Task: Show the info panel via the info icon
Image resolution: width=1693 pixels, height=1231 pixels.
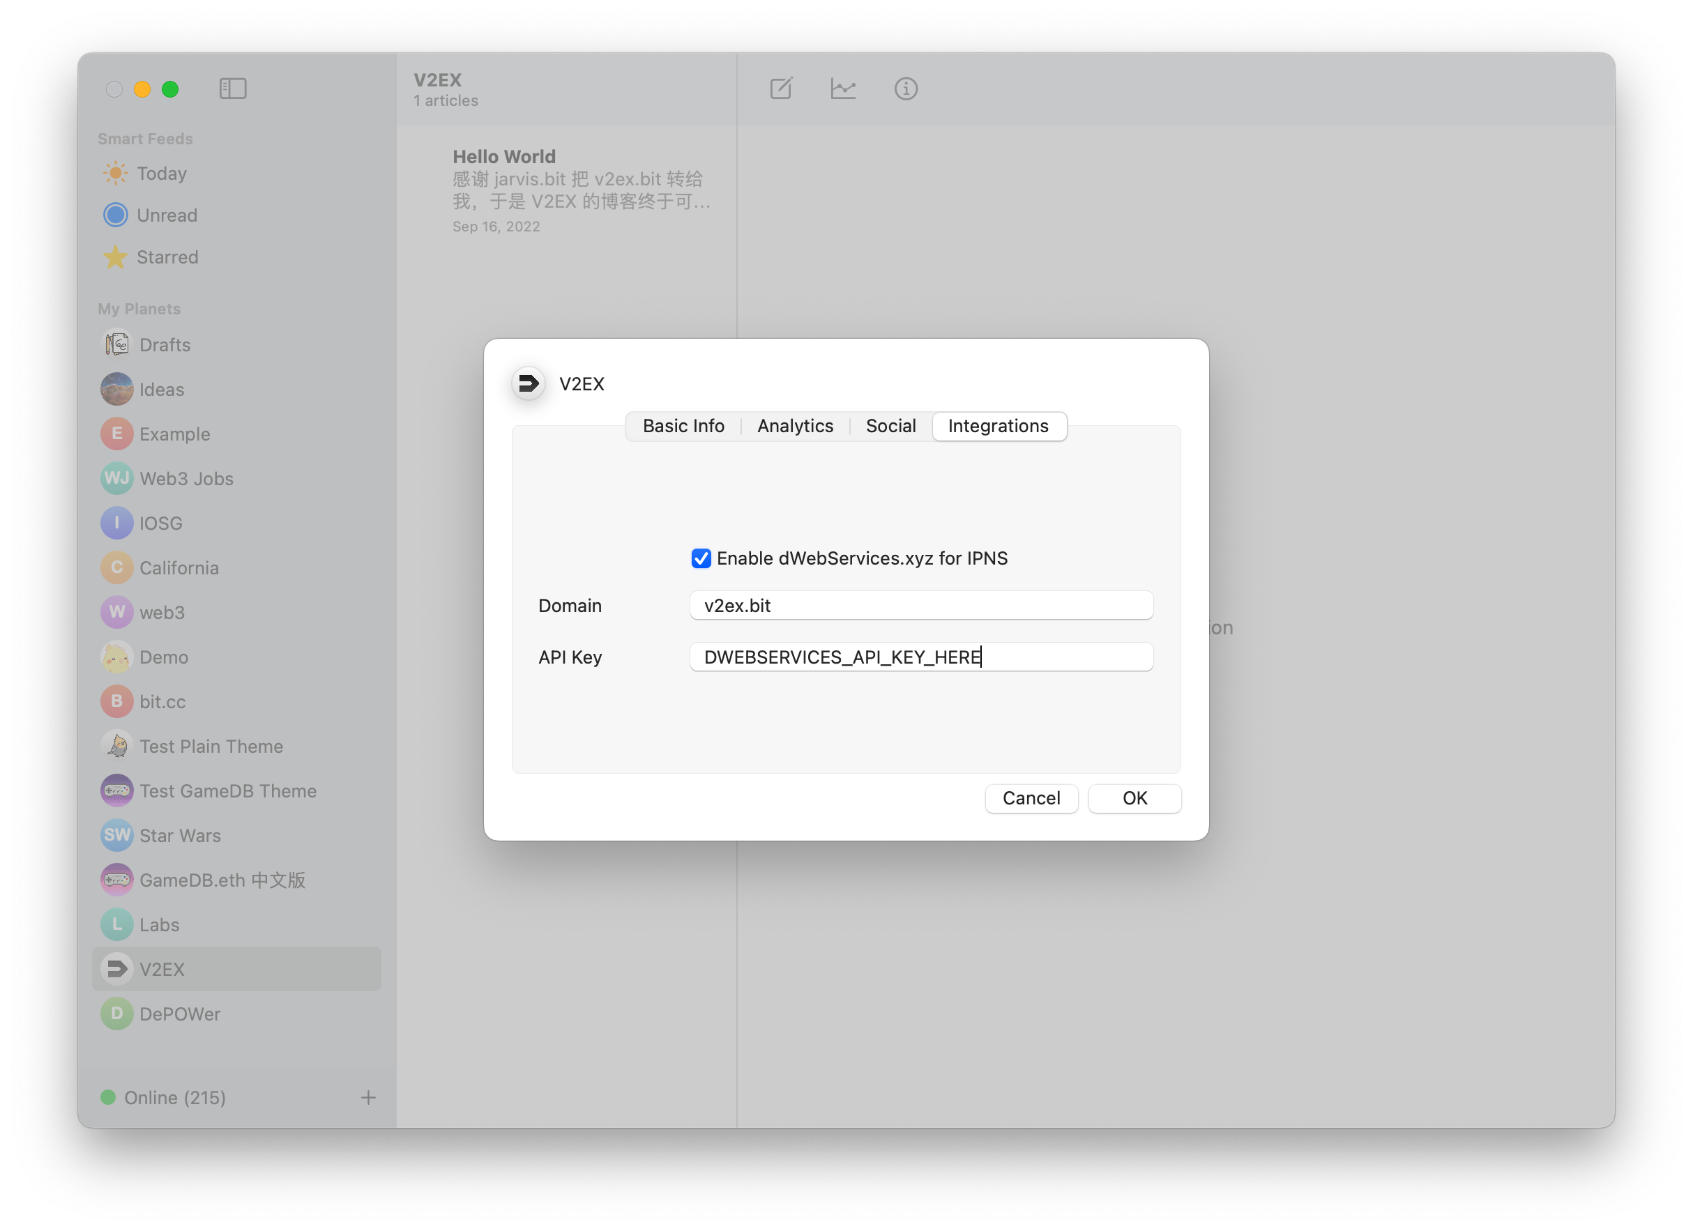Action: pos(906,88)
